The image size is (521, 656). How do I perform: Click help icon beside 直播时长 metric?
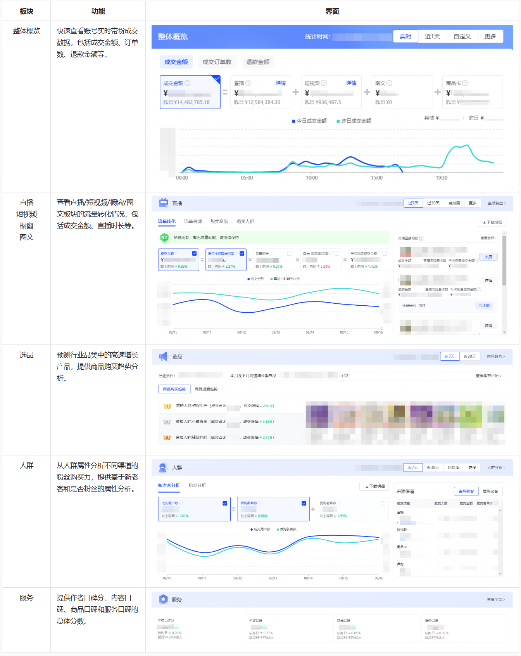[271, 253]
